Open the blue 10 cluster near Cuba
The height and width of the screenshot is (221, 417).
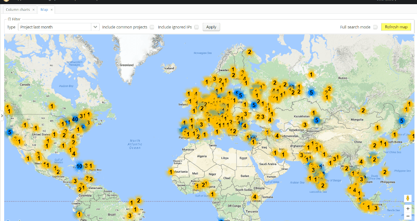coord(79,166)
